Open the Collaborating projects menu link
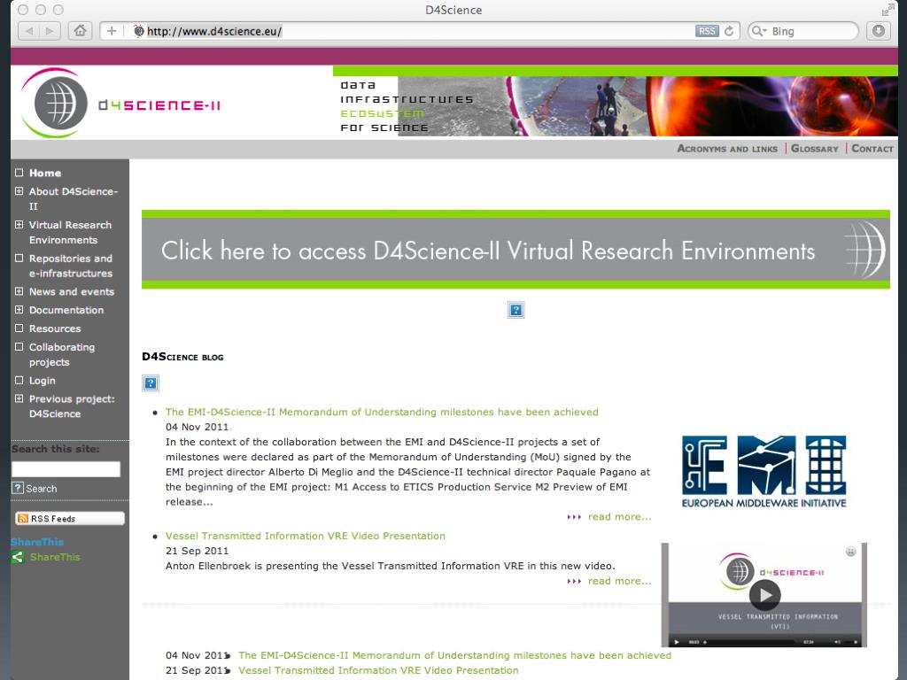The width and height of the screenshot is (907, 680). pyautogui.click(x=62, y=354)
